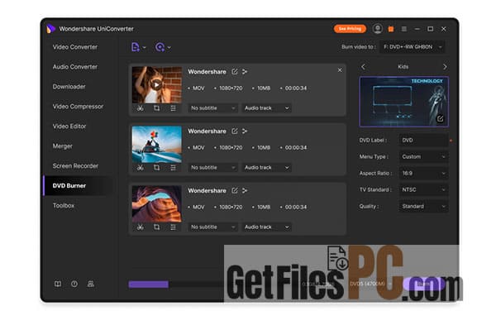Image resolution: width=496 pixels, height=325 pixels.
Task: Open the Quality Standard dropdown
Action: coord(423,206)
